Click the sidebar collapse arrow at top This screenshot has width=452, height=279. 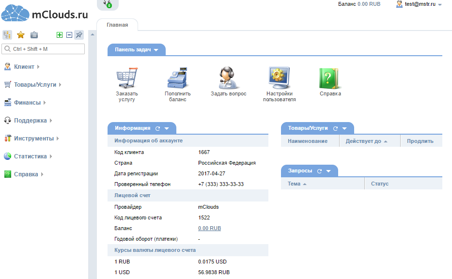click(x=93, y=34)
